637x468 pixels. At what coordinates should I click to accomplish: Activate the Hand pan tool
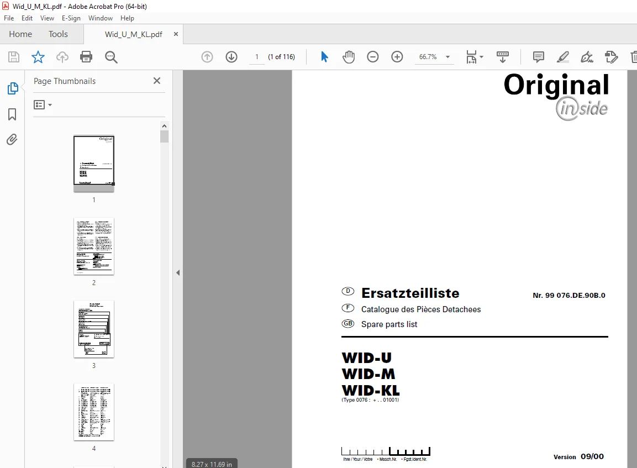[x=349, y=57]
